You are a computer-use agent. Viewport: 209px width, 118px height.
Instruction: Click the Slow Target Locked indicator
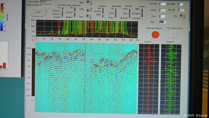[174, 34]
